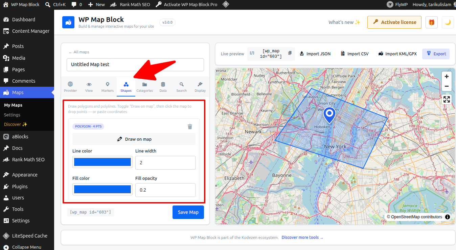Enter fullscreen map view

pos(447,99)
